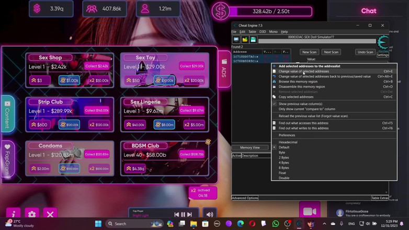The width and height of the screenshot is (409, 230).
Task: Click the Cheat Engine logo icon
Action: (x=383, y=42)
